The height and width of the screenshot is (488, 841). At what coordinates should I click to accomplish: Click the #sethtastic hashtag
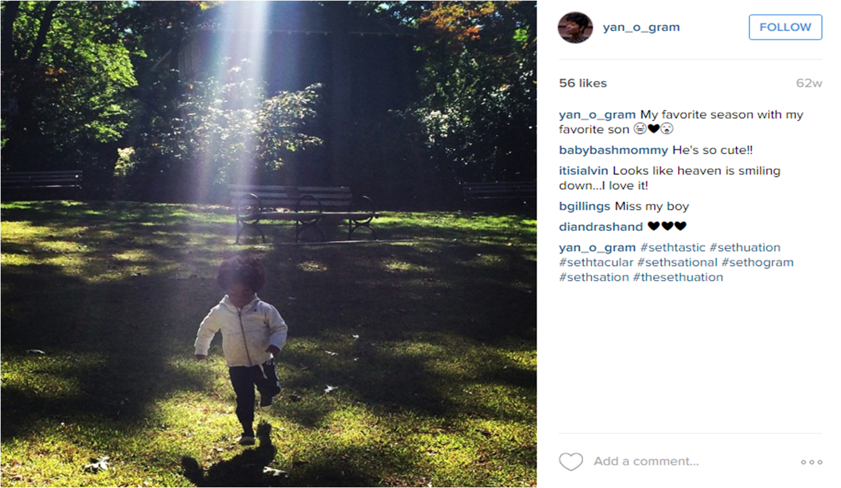coord(673,248)
